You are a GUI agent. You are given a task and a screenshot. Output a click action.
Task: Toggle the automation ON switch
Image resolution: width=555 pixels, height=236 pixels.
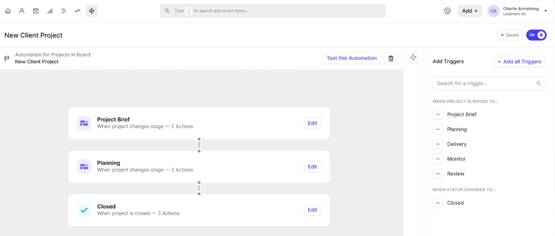[536, 35]
